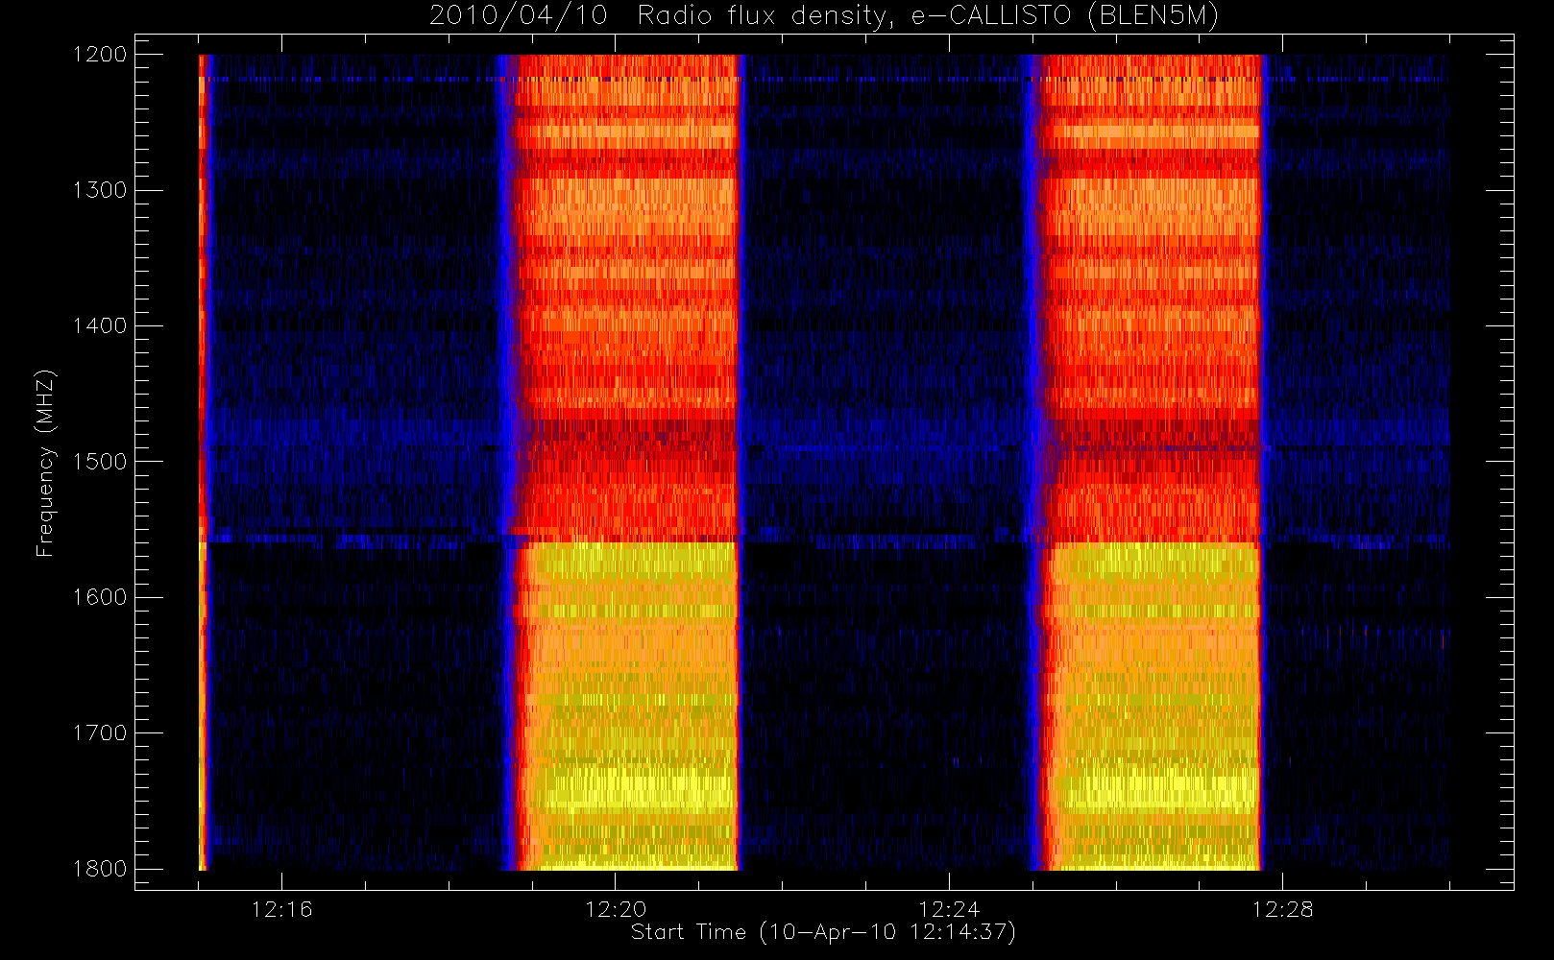1554x960 pixels.
Task: Click the 12:16 time axis label
Action: point(281,909)
